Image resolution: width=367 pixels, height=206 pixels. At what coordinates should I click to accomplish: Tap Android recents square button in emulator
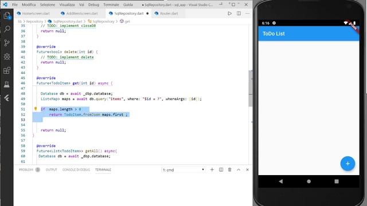pos(337,181)
